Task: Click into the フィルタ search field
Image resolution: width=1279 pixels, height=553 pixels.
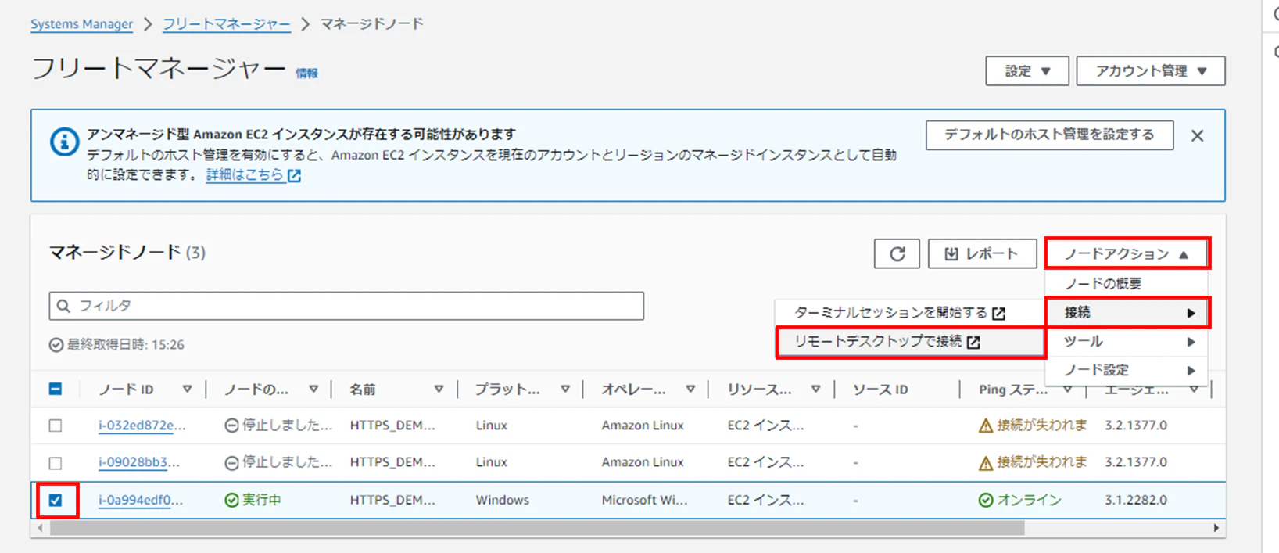Action: click(x=346, y=306)
